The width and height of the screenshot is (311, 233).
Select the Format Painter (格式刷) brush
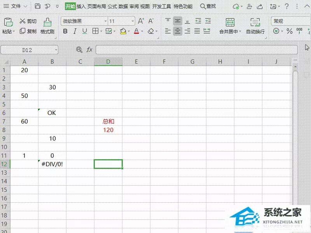coord(47,22)
